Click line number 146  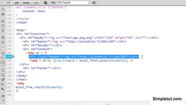(x=9, y=83)
